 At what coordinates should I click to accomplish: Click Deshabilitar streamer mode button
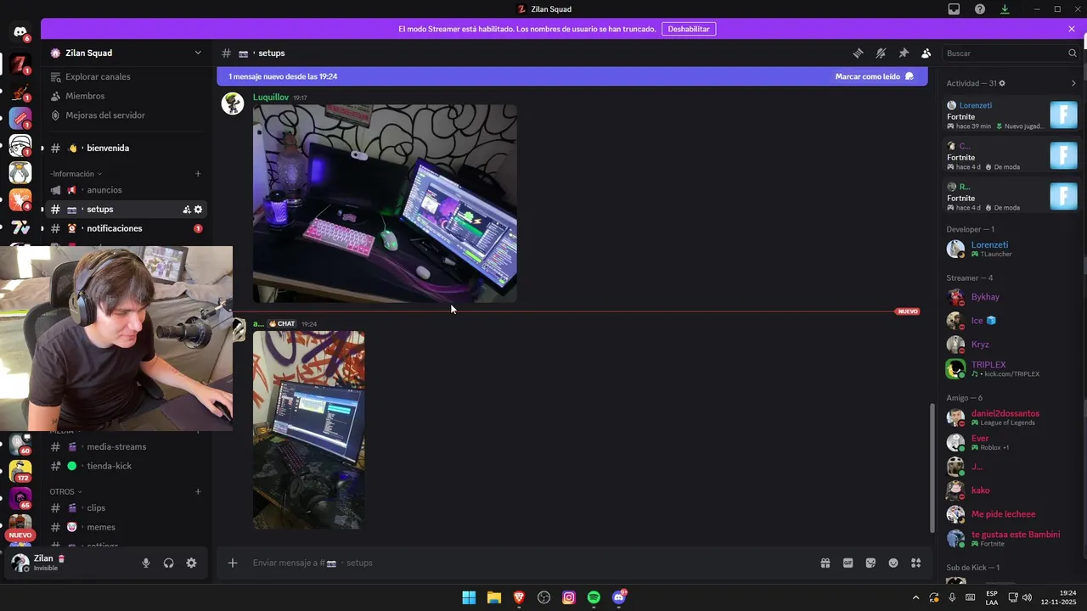pos(689,29)
